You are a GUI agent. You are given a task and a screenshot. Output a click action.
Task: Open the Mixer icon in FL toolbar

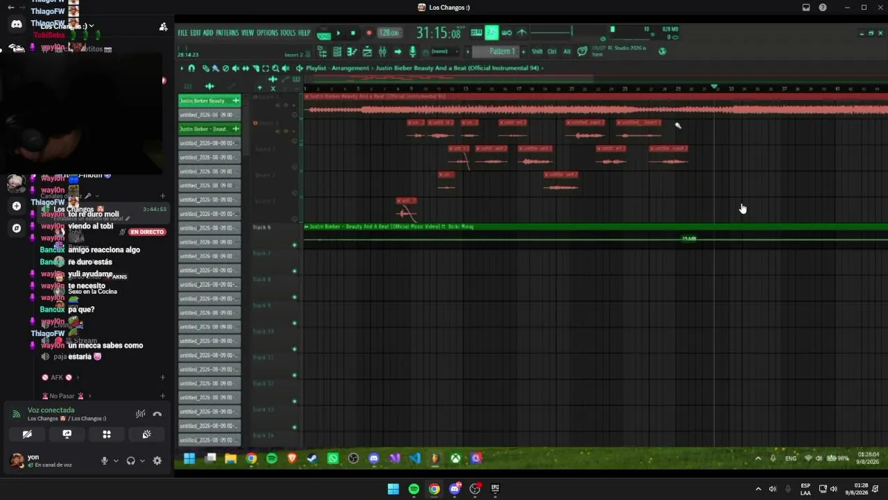[x=382, y=51]
